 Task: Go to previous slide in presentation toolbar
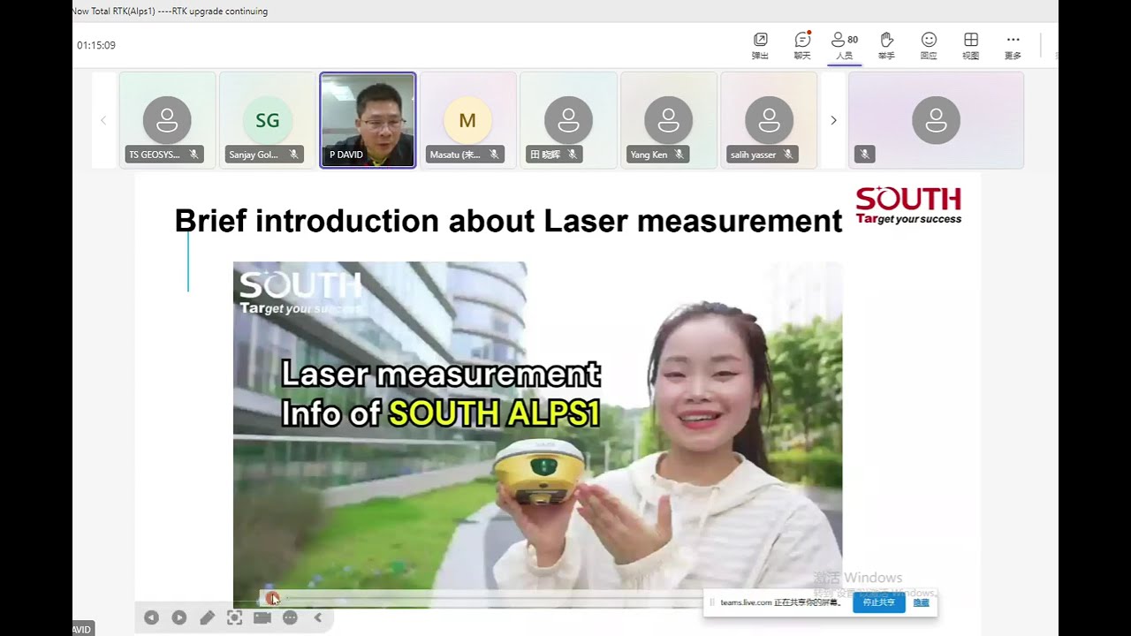click(x=151, y=617)
